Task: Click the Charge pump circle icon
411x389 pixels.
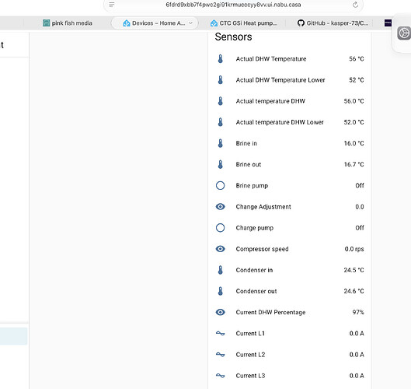Action: click(220, 228)
